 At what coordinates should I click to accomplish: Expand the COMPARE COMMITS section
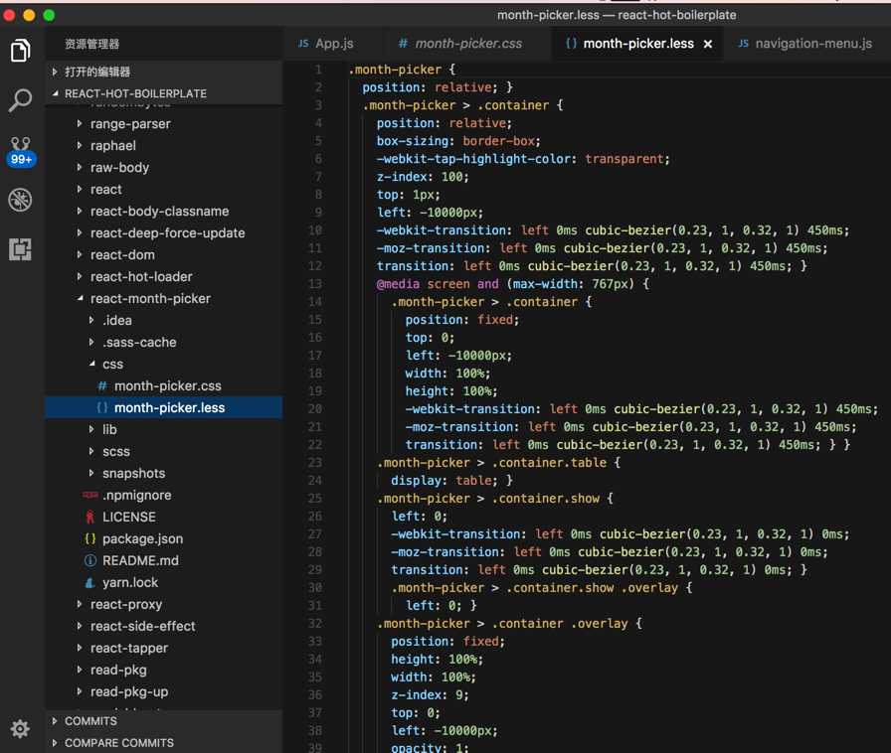(x=118, y=743)
